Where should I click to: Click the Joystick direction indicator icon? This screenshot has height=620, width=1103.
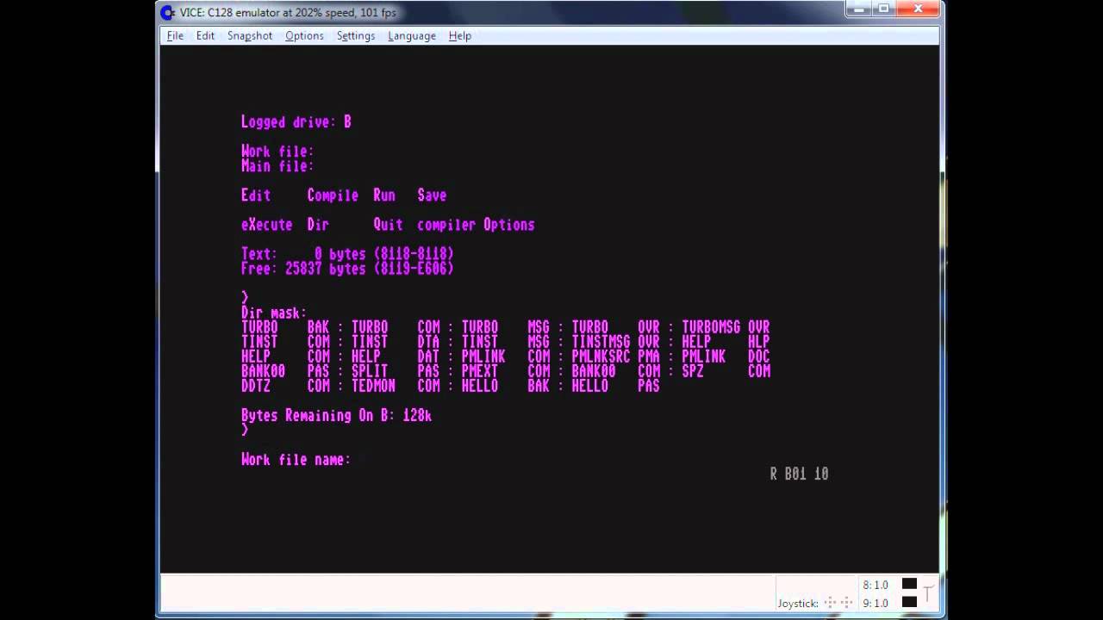[x=838, y=603]
